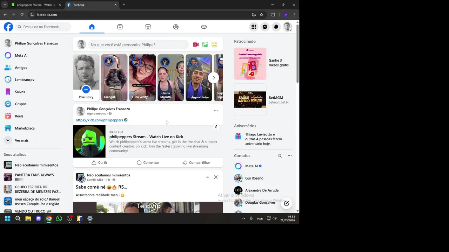The image size is (449, 252).
Task: Share the post with Compartilhar
Action: point(196,163)
